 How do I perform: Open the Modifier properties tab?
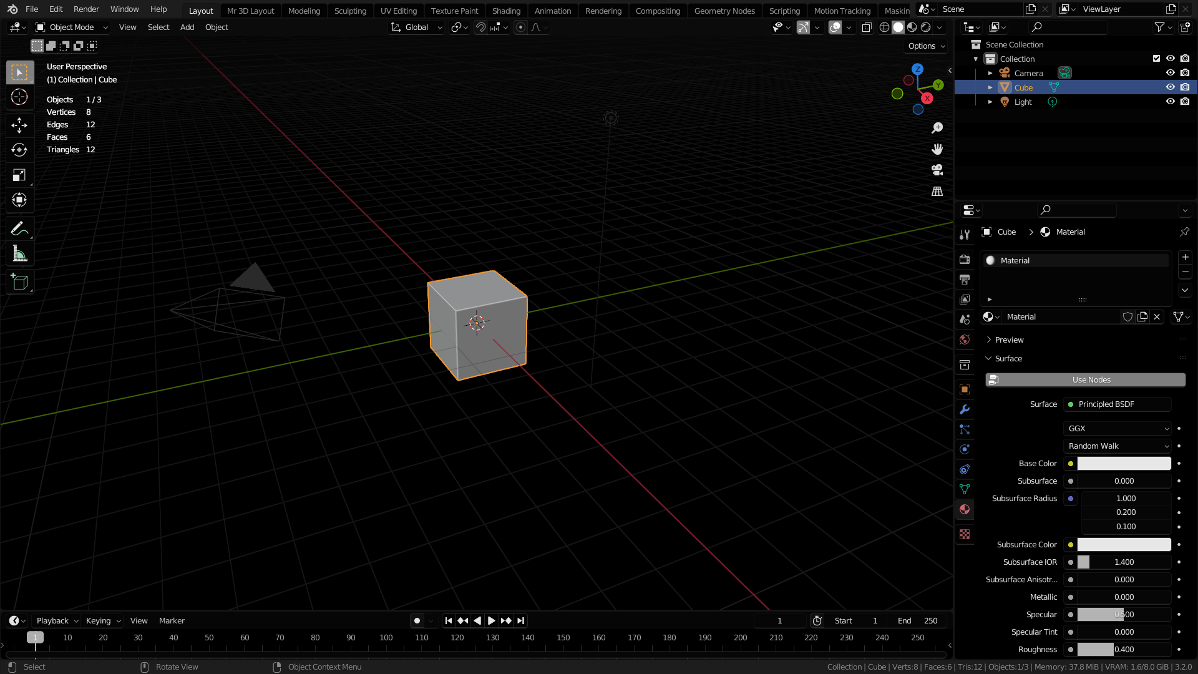pyautogui.click(x=965, y=409)
